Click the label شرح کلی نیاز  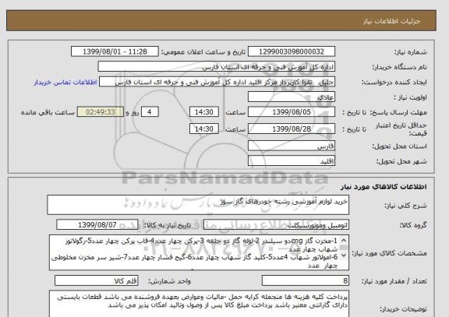coord(405,206)
